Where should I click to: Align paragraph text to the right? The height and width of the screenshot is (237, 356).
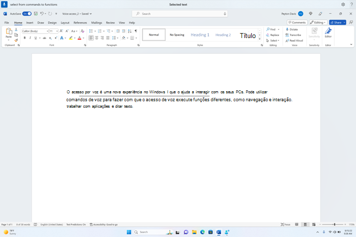pyautogui.click(x=102, y=38)
